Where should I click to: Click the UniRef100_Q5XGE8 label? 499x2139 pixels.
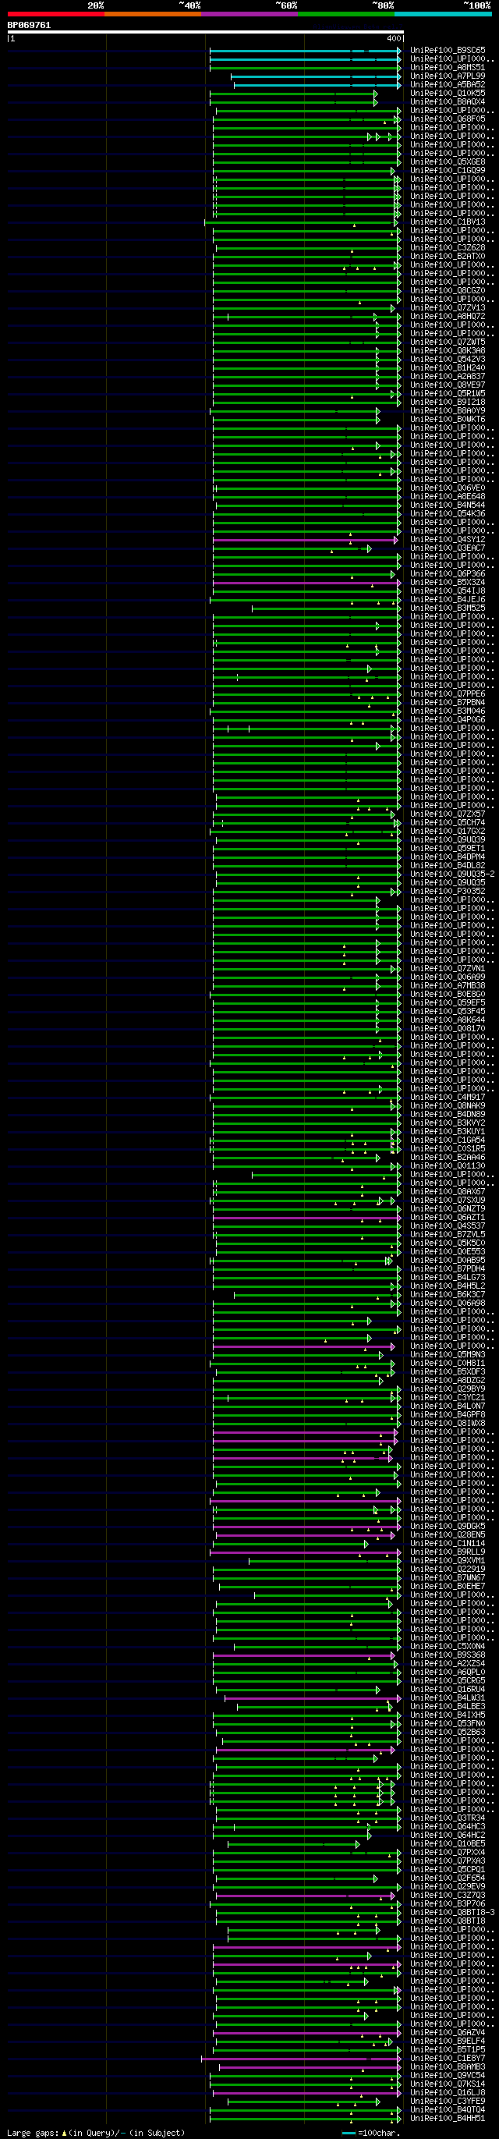tap(448, 162)
